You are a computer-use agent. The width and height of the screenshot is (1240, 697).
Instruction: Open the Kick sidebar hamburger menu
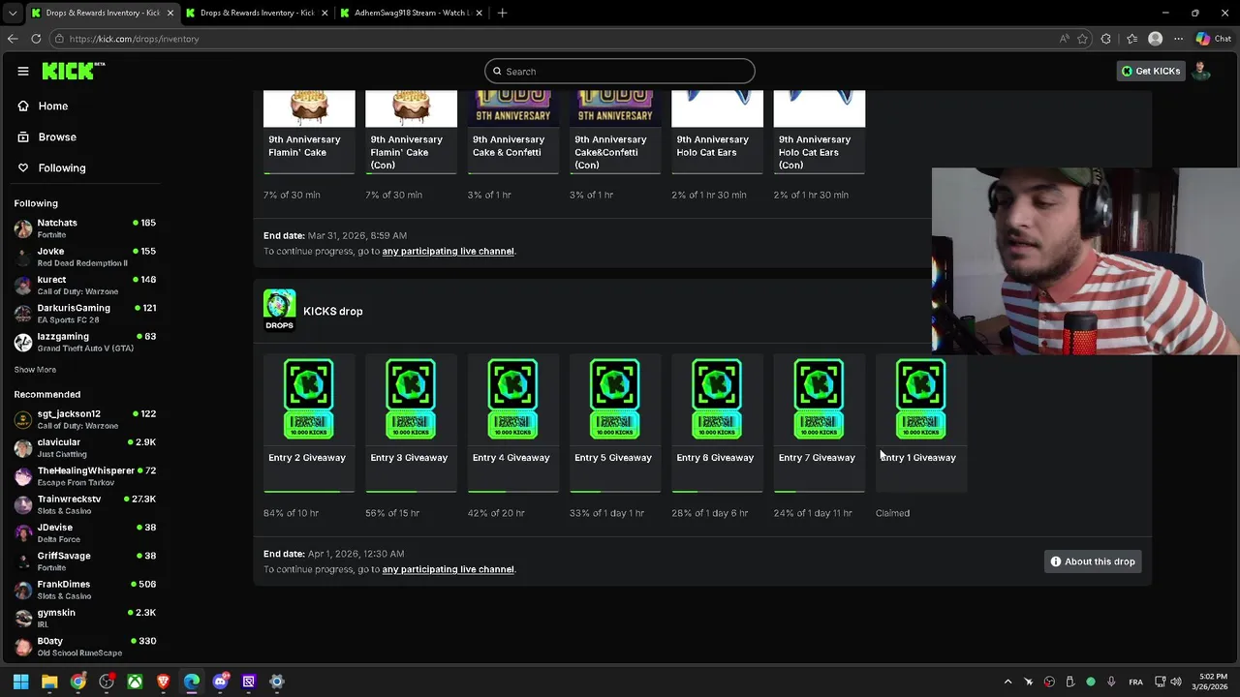23,71
